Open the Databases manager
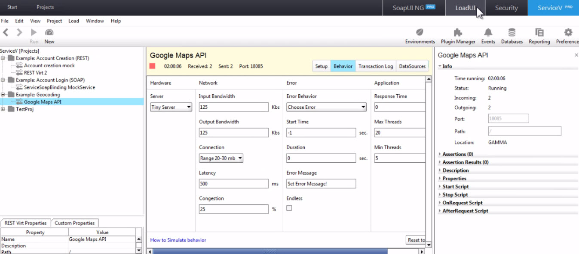 coord(512,34)
